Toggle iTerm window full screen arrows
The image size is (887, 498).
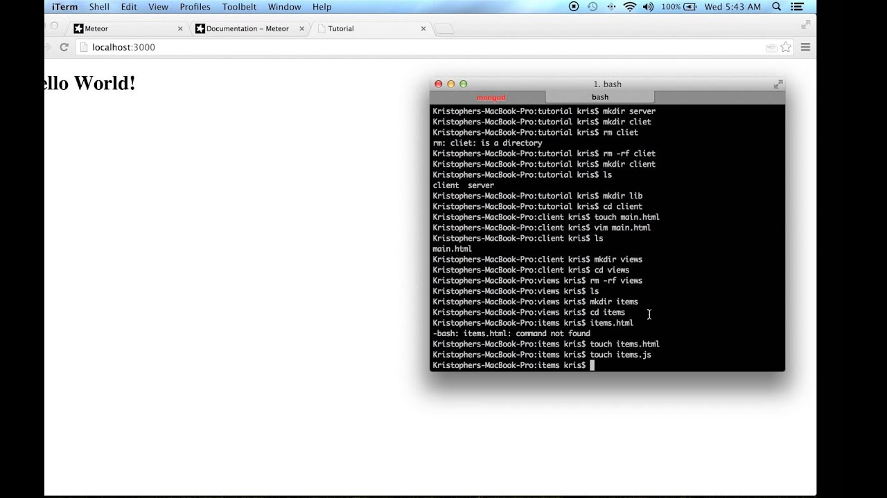778,84
